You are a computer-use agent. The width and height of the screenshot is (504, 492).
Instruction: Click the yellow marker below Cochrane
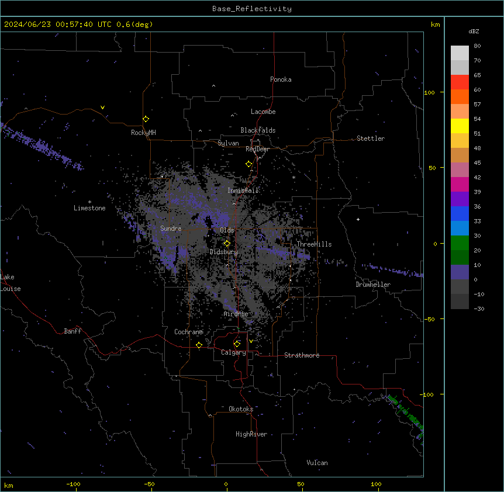[199, 345]
